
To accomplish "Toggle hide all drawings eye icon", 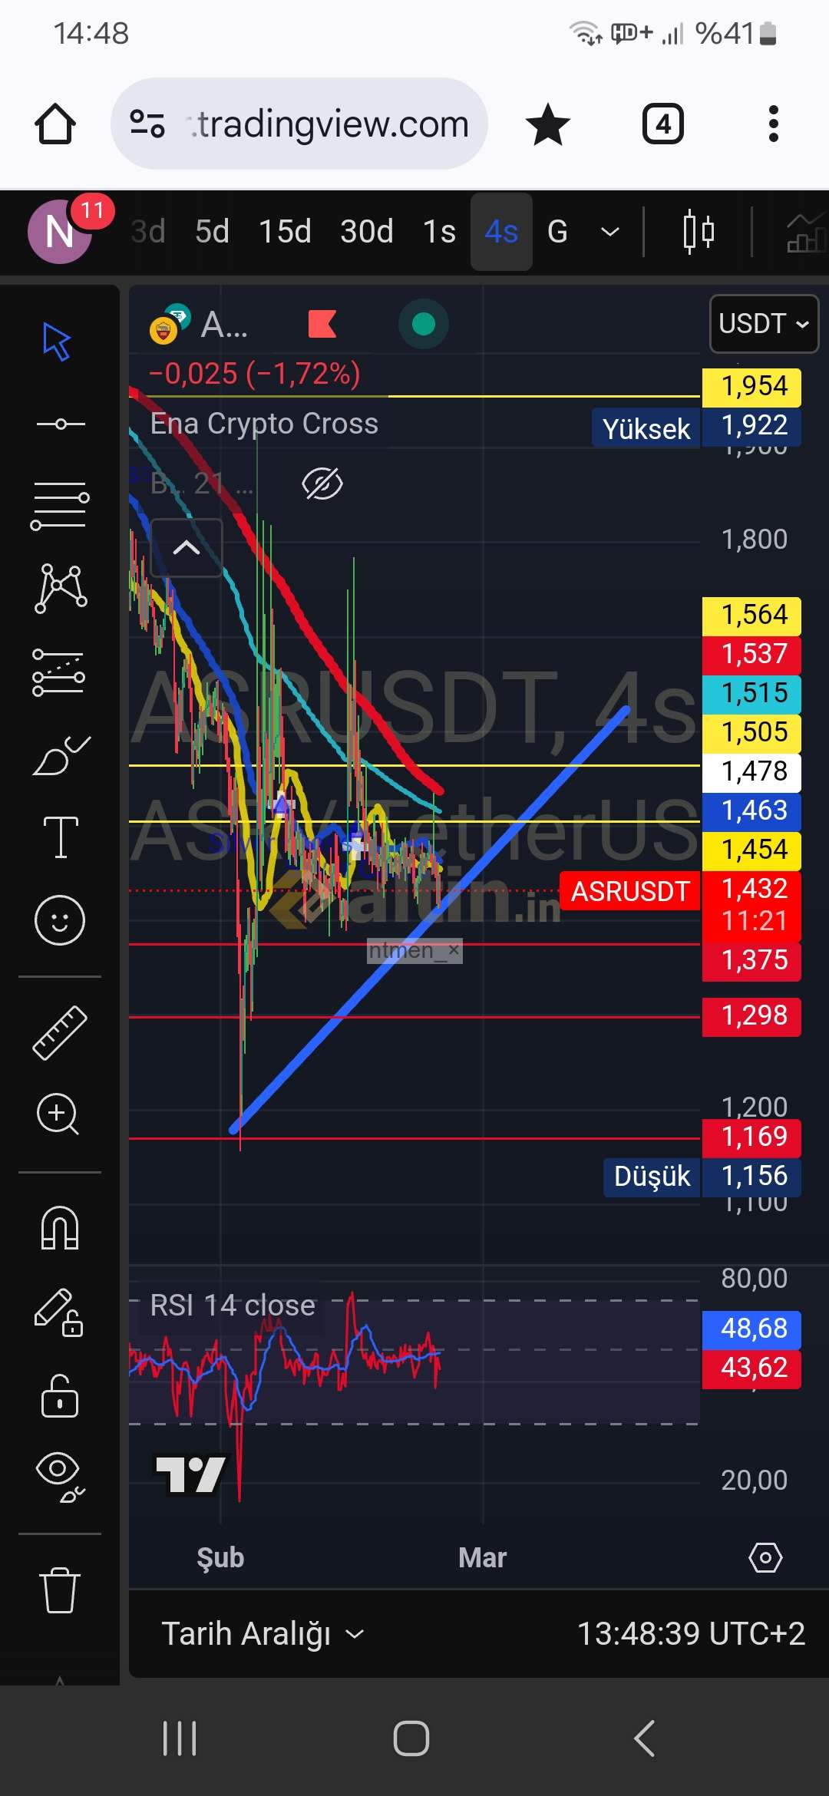I will (61, 1477).
